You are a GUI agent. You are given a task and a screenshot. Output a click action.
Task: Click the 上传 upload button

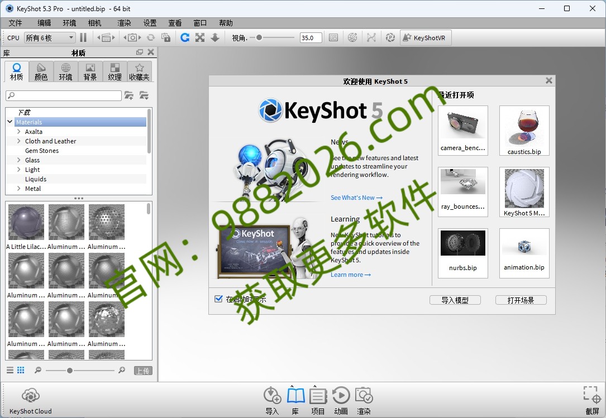143,371
